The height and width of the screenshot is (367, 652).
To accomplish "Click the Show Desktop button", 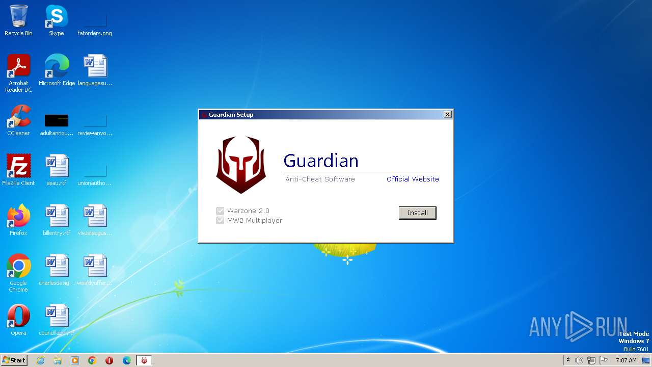I will (x=646, y=360).
